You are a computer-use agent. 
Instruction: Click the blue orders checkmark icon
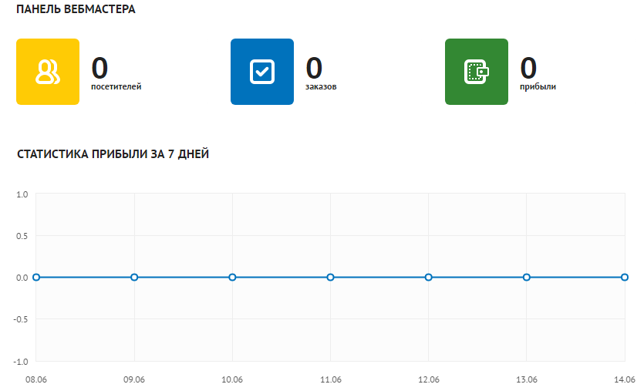pos(262,72)
